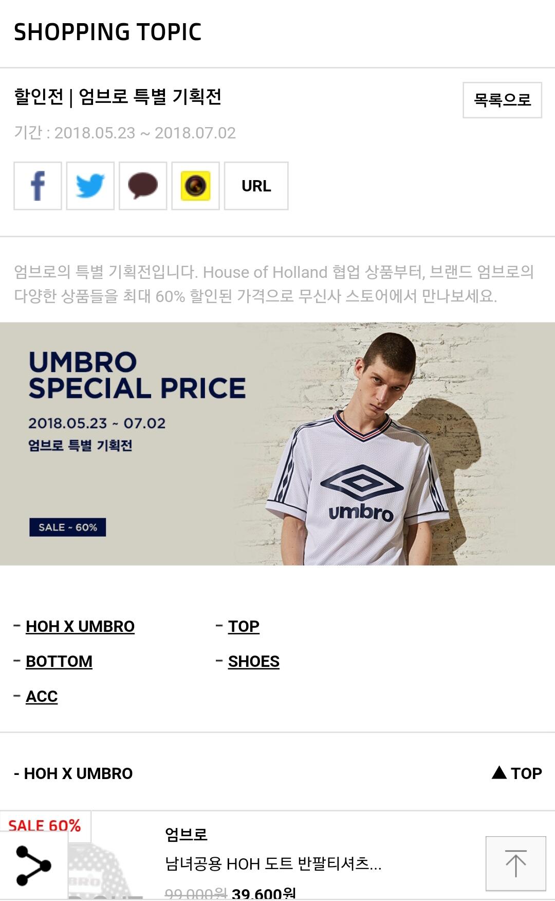Click the ▲ TOP link beside HOH X UMBRO

coord(516,773)
